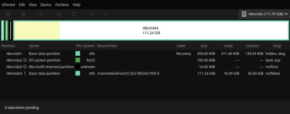Screen dimensions: 290x114
Task: Click the Apply all operations checkmark
Action: click(106, 14)
